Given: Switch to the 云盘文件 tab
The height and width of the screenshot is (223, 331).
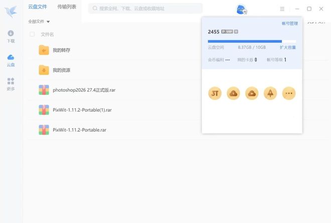Looking at the screenshot, I should 38,7.
